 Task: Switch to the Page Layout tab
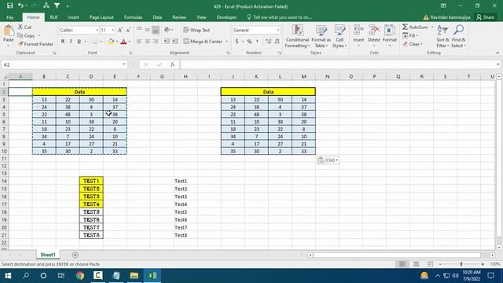pos(101,17)
